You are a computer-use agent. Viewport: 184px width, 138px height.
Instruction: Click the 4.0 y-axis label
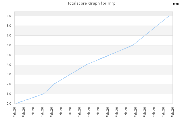[9, 65]
